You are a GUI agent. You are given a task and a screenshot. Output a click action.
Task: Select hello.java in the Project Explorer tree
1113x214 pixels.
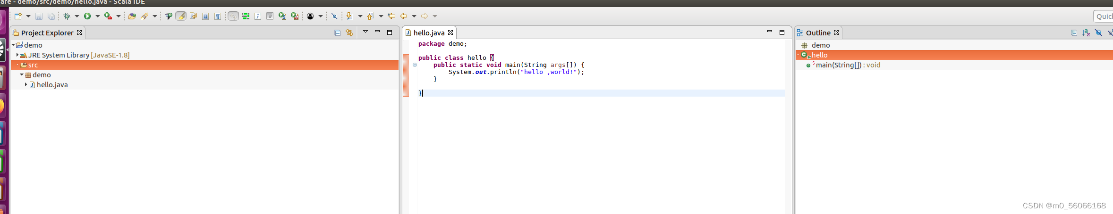point(52,85)
